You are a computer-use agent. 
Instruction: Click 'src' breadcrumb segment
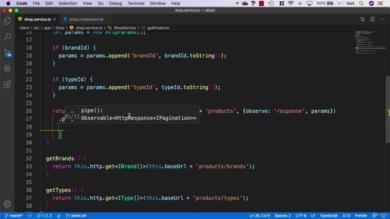pyautogui.click(x=37, y=28)
